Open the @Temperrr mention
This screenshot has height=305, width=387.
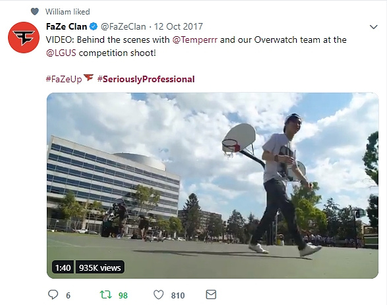[195, 40]
